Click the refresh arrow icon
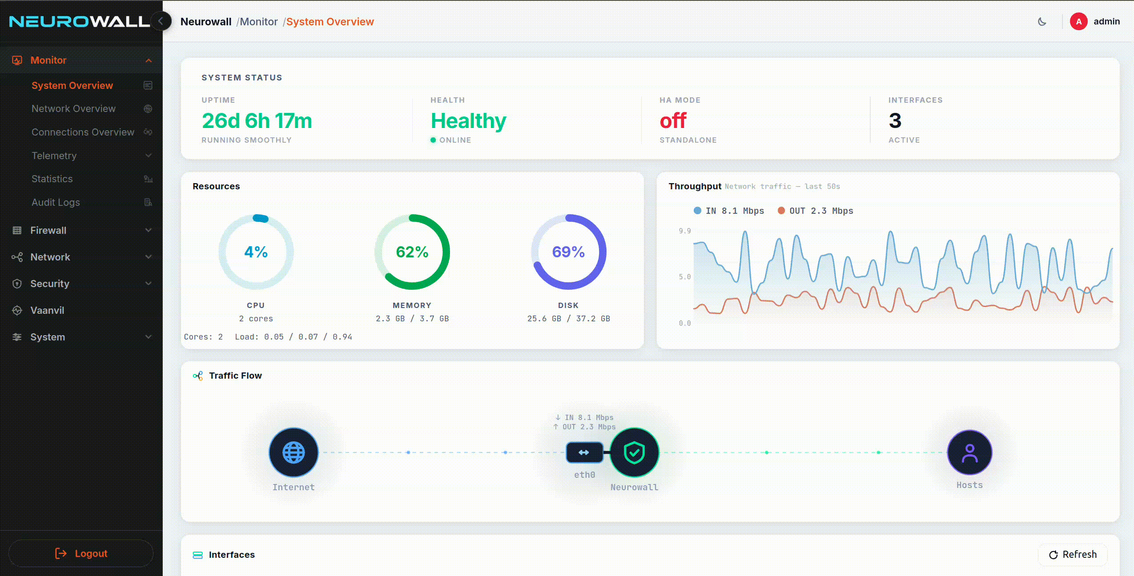This screenshot has height=576, width=1134. click(1053, 555)
